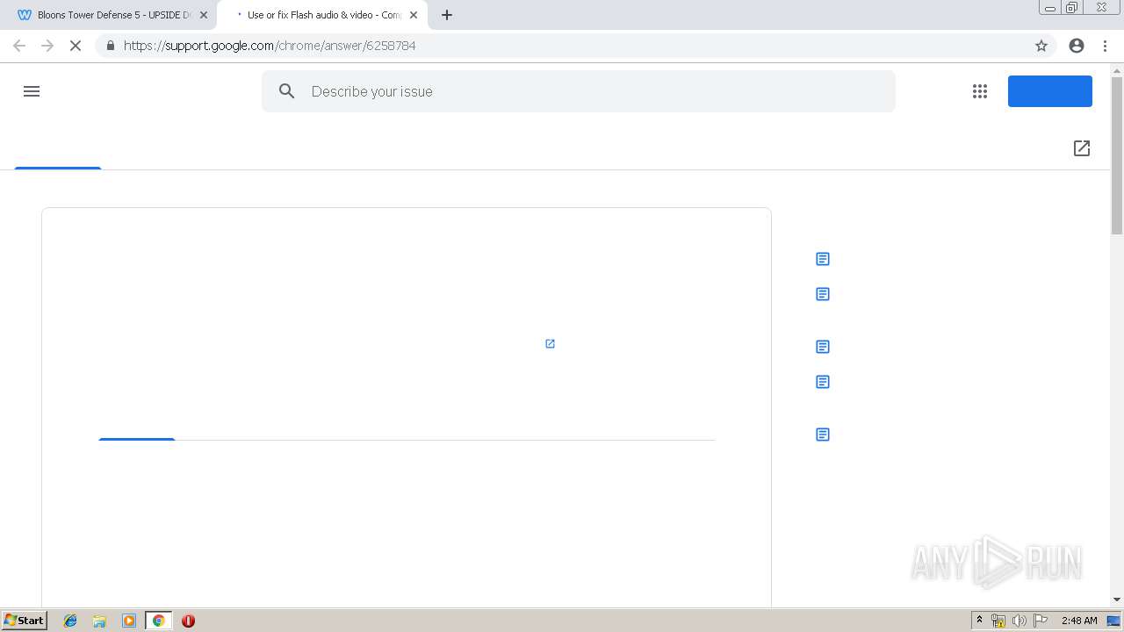This screenshot has width=1124, height=632.
Task: Click the search magnifier icon
Action: tap(287, 91)
